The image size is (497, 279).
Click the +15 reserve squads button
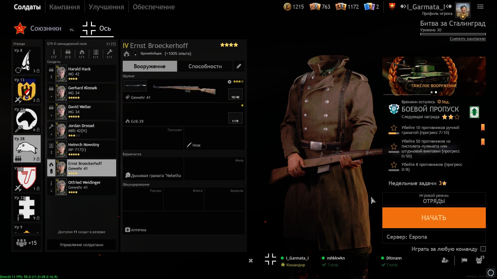[27, 243]
